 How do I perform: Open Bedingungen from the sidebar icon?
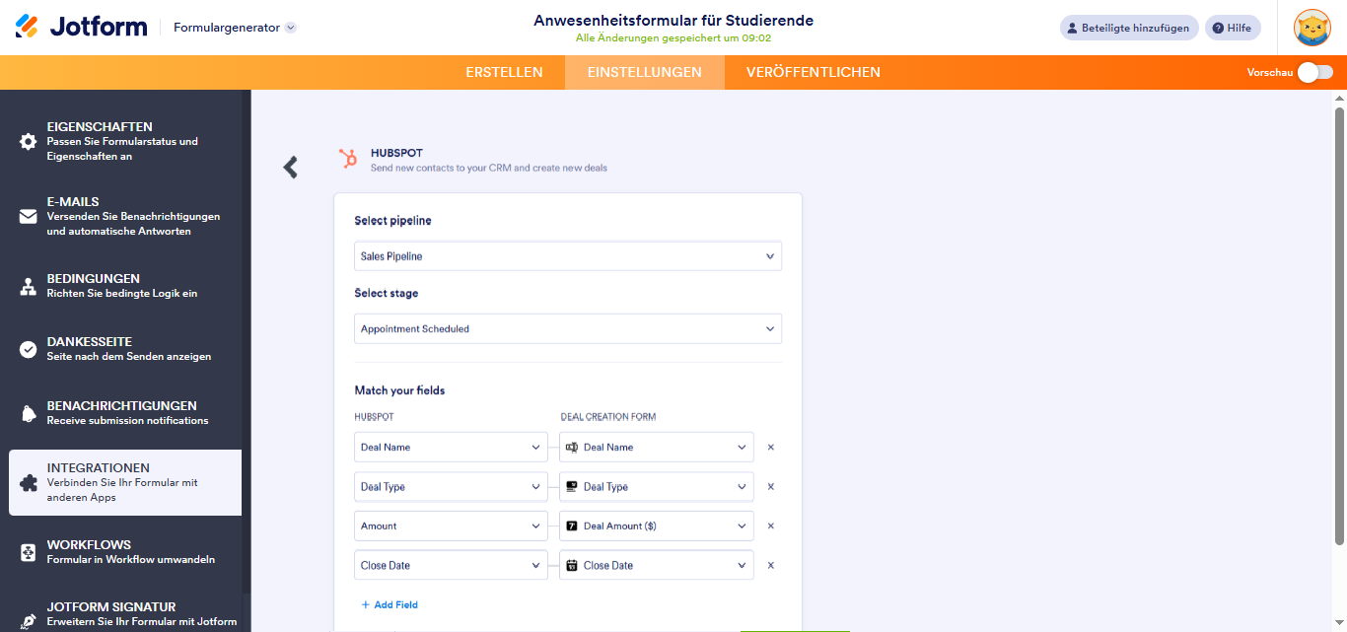pos(28,285)
